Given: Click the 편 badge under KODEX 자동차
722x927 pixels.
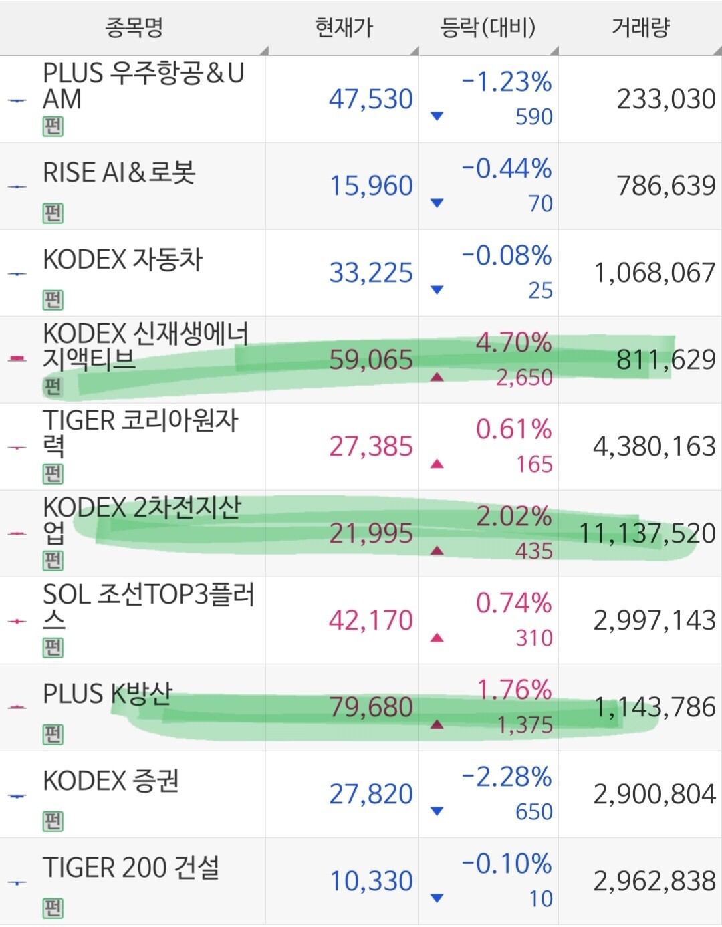Looking at the screenshot, I should (53, 300).
